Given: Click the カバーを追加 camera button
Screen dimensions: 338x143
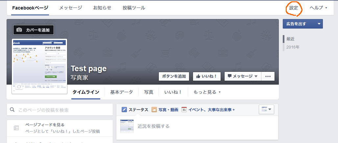Looking at the screenshot, I should (34, 30).
